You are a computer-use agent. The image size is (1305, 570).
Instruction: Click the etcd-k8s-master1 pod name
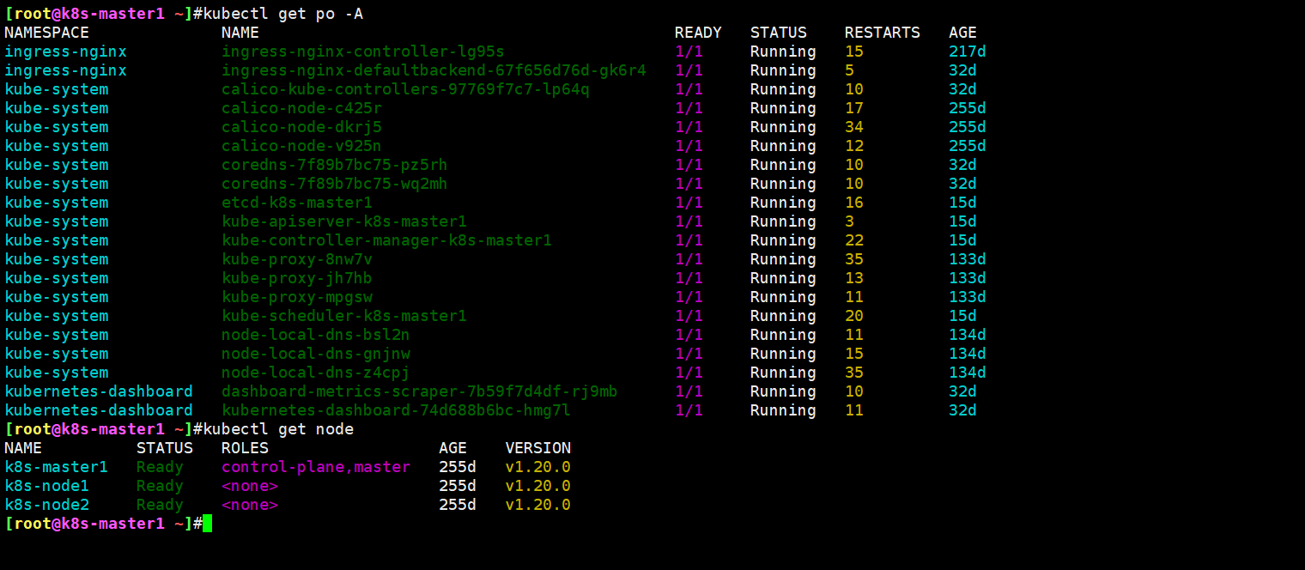[296, 203]
